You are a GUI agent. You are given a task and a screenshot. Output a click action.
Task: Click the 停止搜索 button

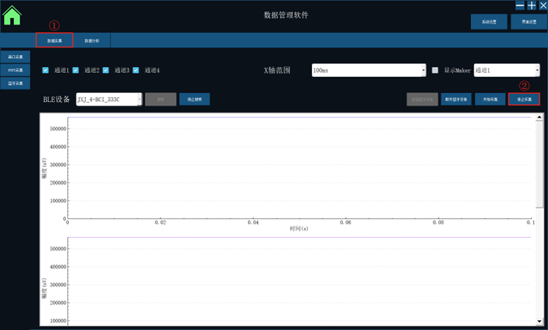coord(194,99)
